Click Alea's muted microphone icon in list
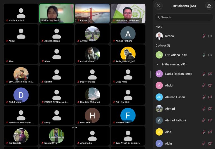Screen dimensions: 215x149 (x=204, y=132)
